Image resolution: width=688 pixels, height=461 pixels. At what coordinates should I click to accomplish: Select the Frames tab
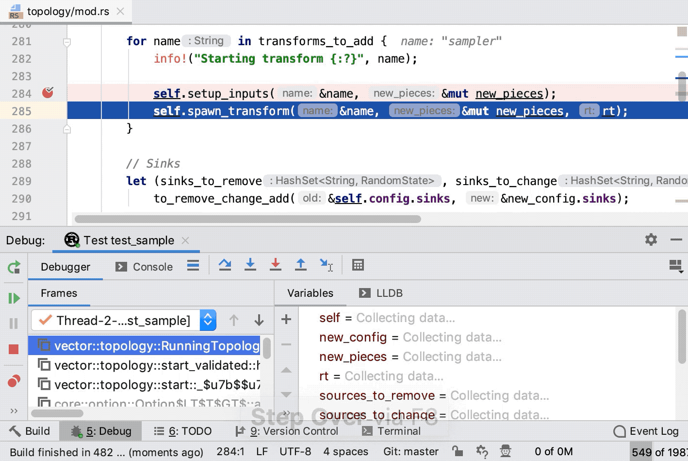(x=59, y=293)
